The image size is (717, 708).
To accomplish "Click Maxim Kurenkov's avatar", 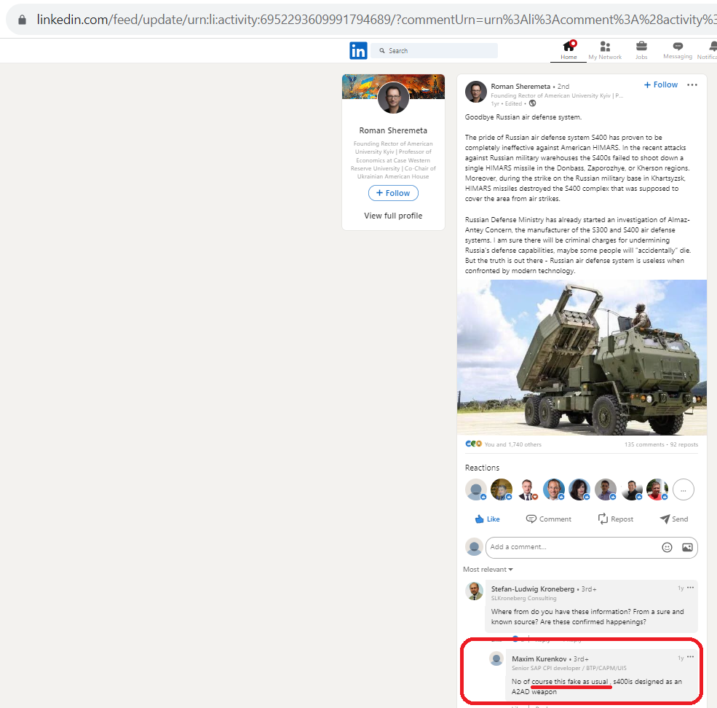I will tap(496, 659).
